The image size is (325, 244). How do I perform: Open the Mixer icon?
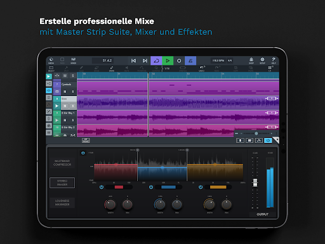click(x=74, y=60)
